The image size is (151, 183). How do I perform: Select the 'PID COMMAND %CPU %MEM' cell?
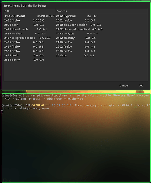point(30,16)
